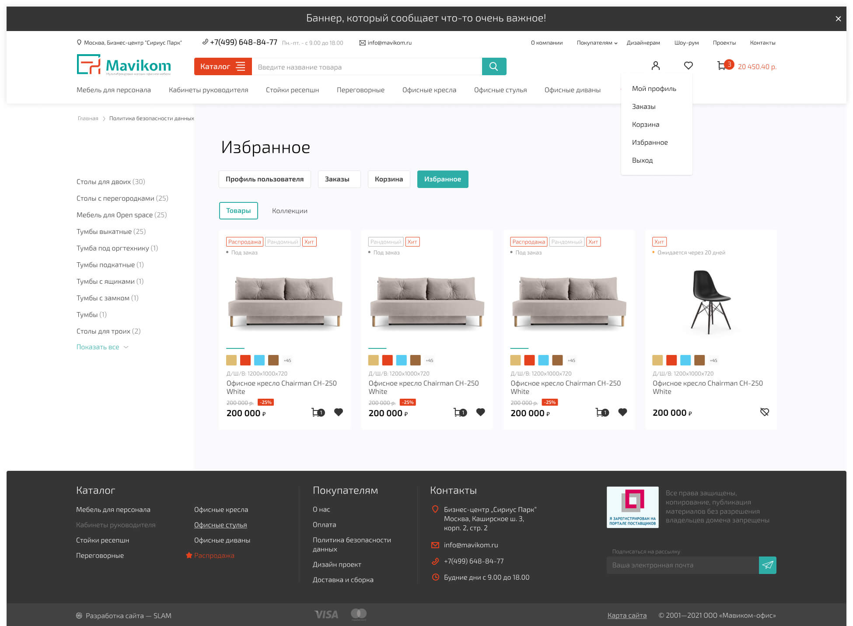Open the user profile icon
The width and height of the screenshot is (853, 626).
click(x=655, y=66)
